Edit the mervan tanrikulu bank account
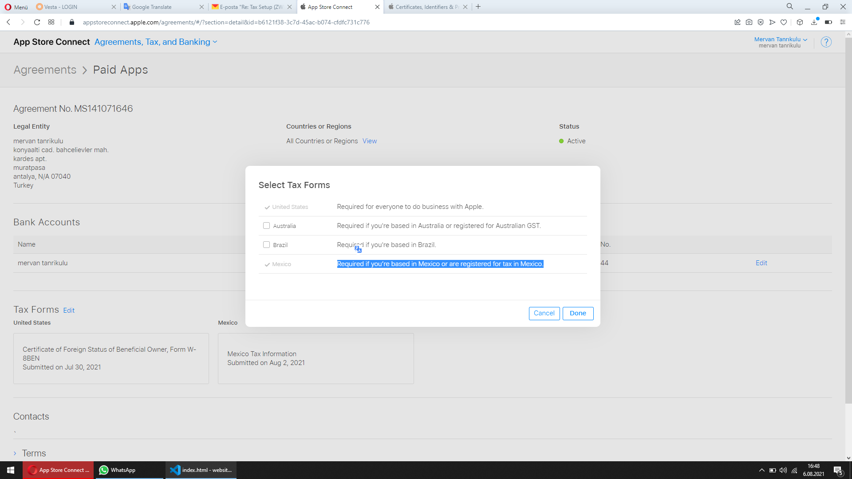The image size is (852, 479). (761, 263)
